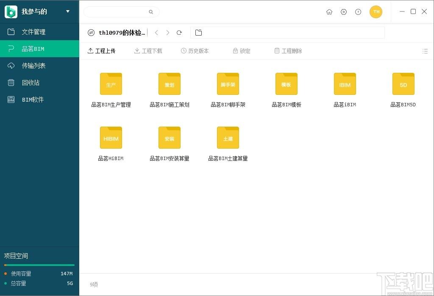This screenshot has width=434, height=296.
Task: Click 使用容量 label
Action: [21, 274]
